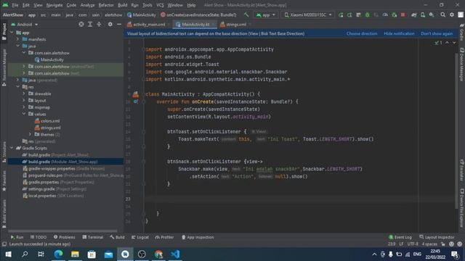Toggle tool window bars icon at bottom-left corner
The width and height of the screenshot is (465, 261).
click(x=4, y=244)
